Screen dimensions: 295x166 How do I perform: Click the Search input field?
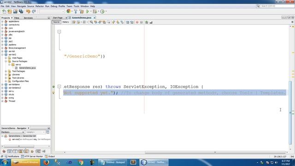click(277, 6)
